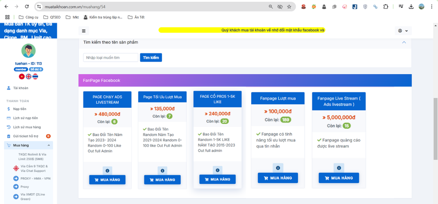Viewport: 438px width, 204px height.
Task: Switch language with the Thailand flag
Action: tap(35, 76)
